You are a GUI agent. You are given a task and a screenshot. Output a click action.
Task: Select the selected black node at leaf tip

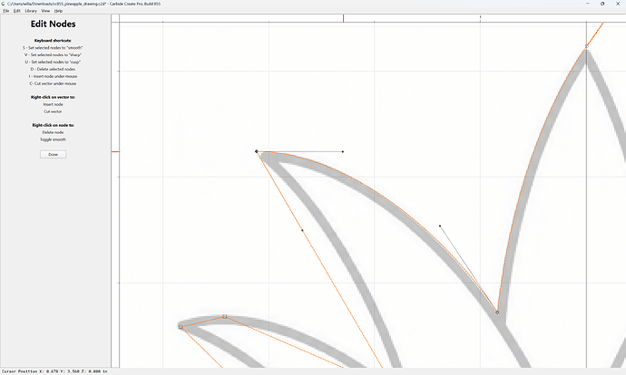click(257, 151)
